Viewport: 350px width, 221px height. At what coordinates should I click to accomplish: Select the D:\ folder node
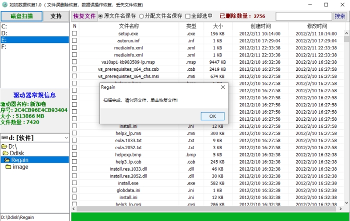coord(9,146)
